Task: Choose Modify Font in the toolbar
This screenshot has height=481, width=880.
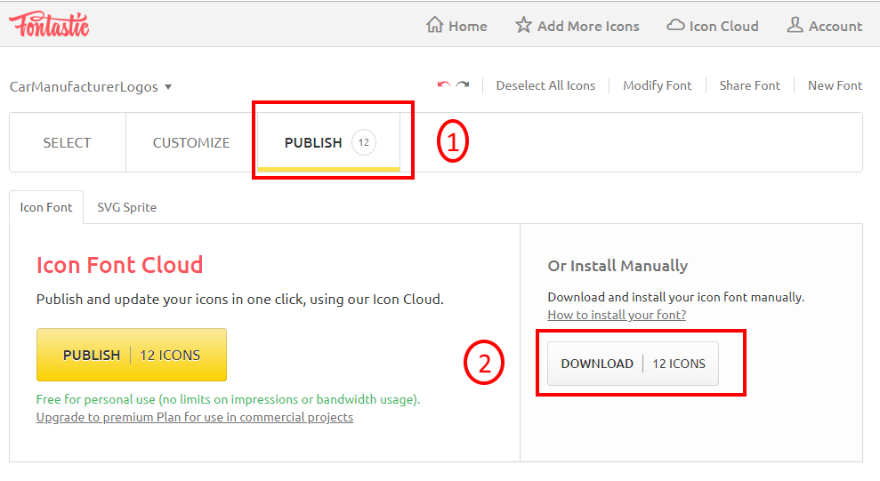Action: pos(657,85)
